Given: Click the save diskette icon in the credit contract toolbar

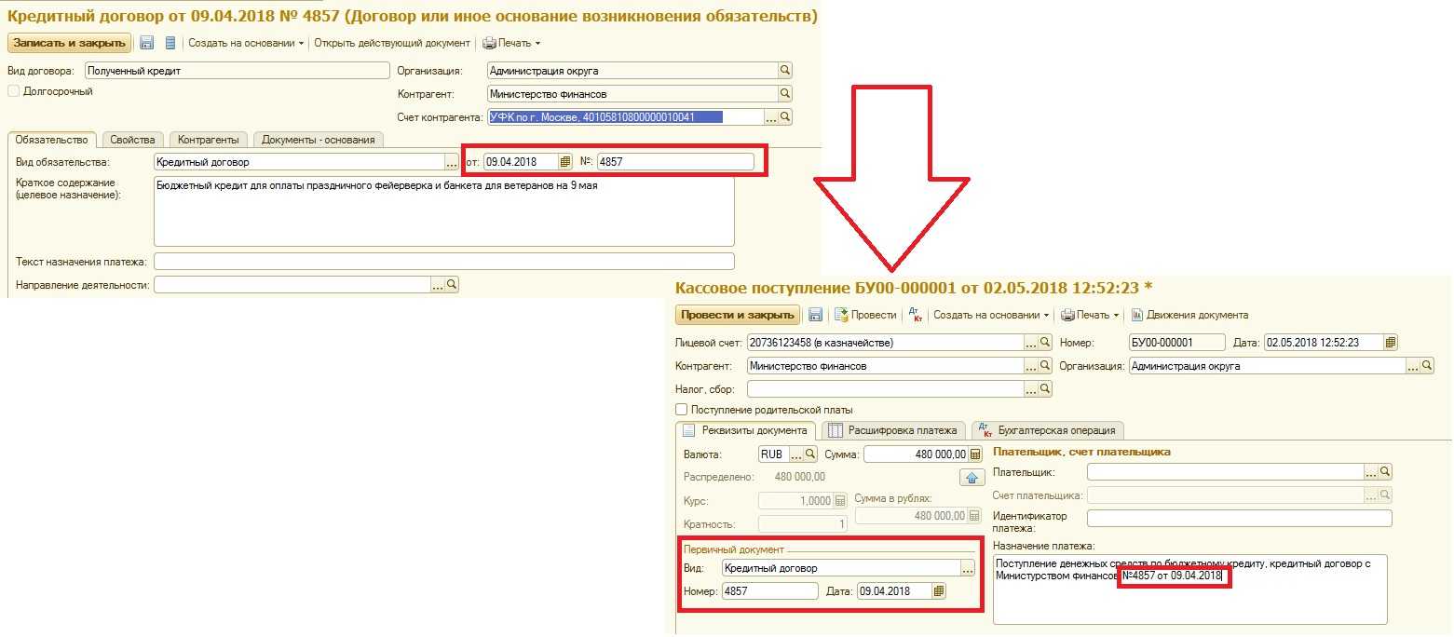Looking at the screenshot, I should (x=147, y=43).
